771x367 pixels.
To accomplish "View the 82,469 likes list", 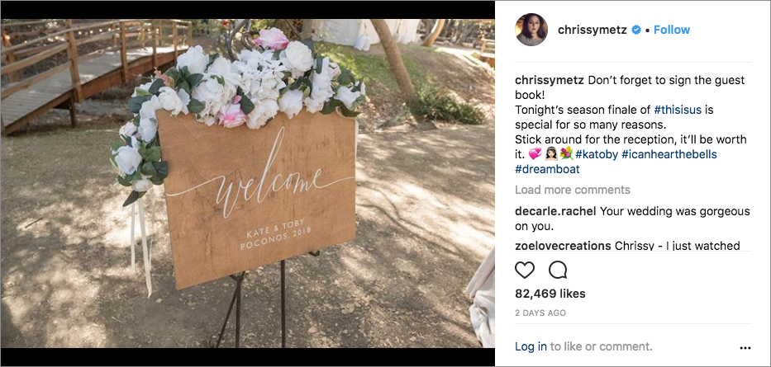I will point(550,294).
